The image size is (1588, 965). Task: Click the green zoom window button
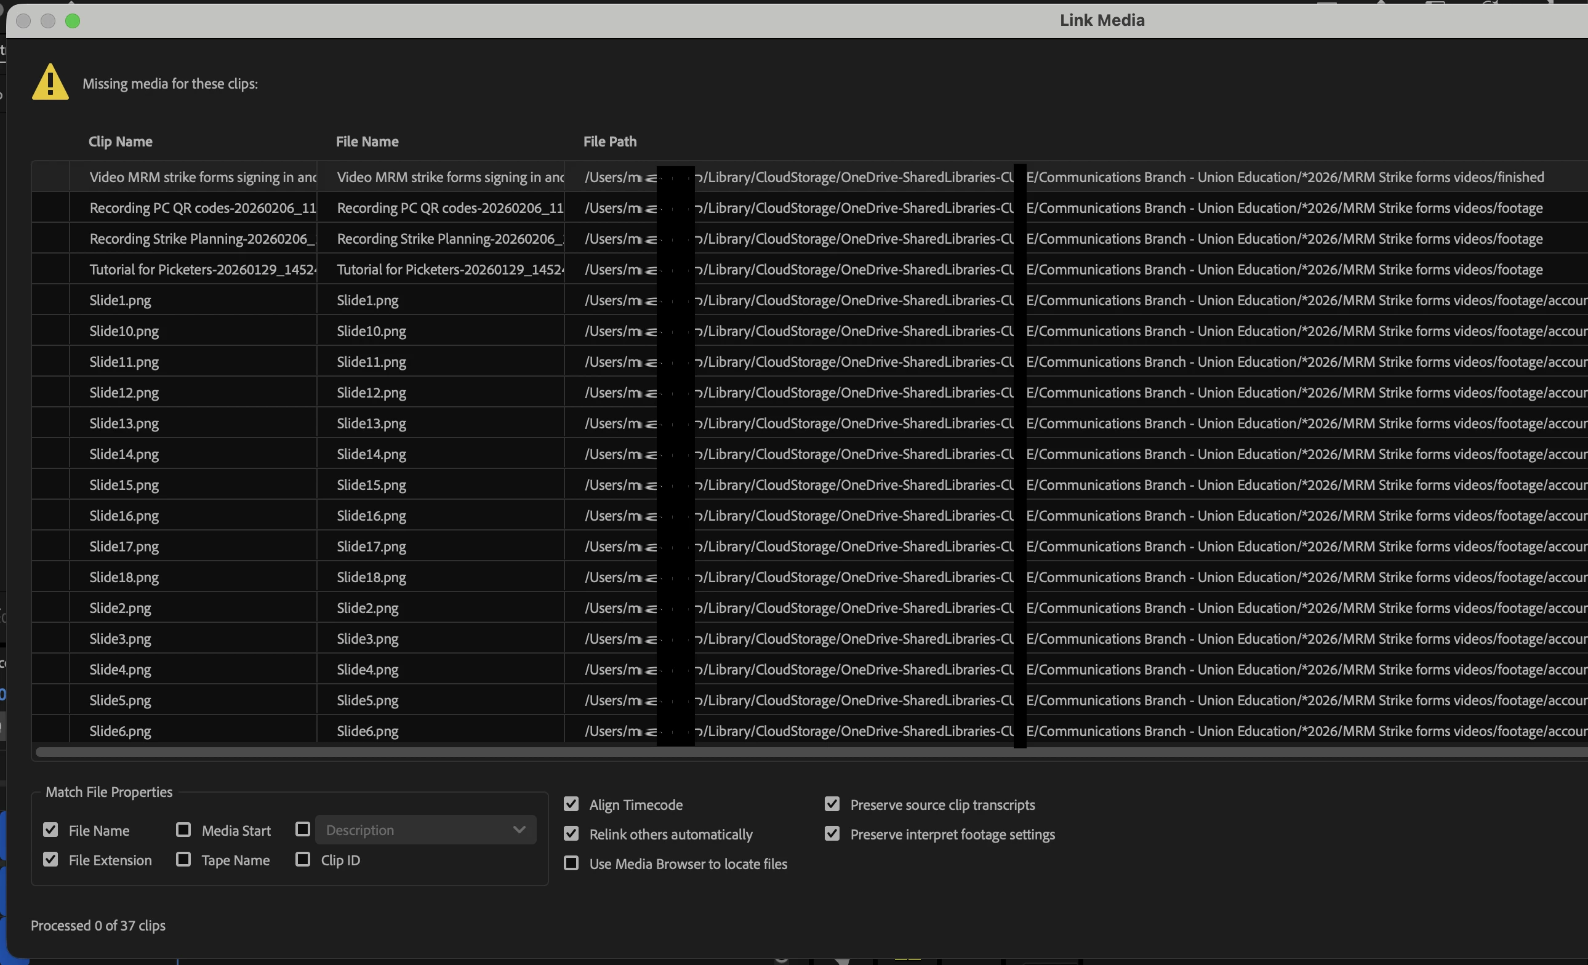(73, 22)
